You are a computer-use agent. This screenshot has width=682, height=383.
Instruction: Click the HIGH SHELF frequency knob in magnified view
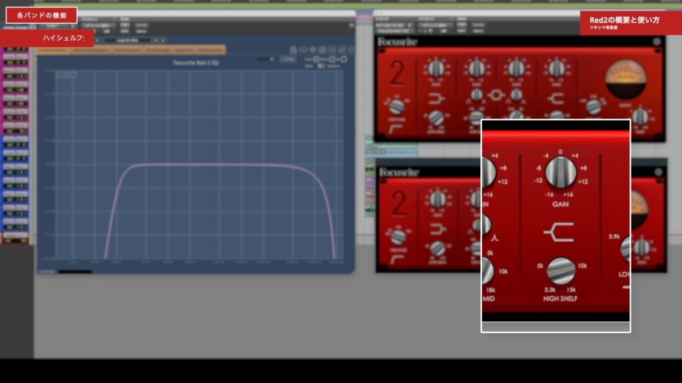561,271
